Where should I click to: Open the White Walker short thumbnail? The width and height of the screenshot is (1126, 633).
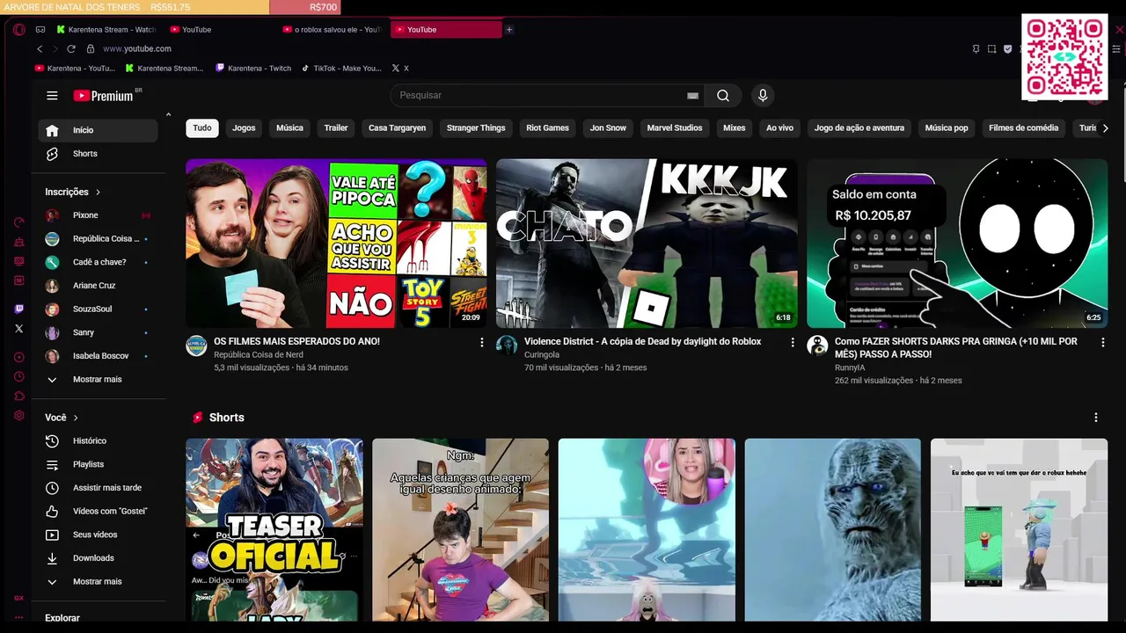tap(832, 530)
